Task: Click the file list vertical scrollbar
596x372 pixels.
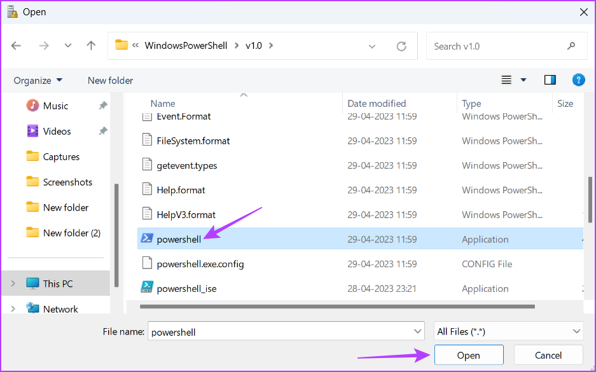Action: [590, 200]
